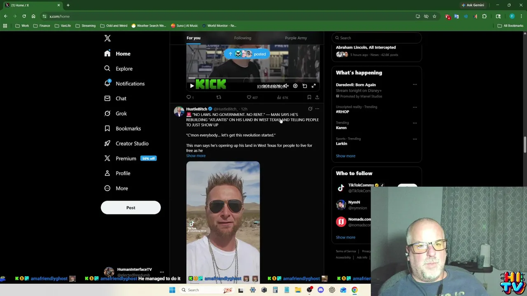Screen dimensions: 527x296
Task: Go to Explore in the sidebar
Action: 119,69
